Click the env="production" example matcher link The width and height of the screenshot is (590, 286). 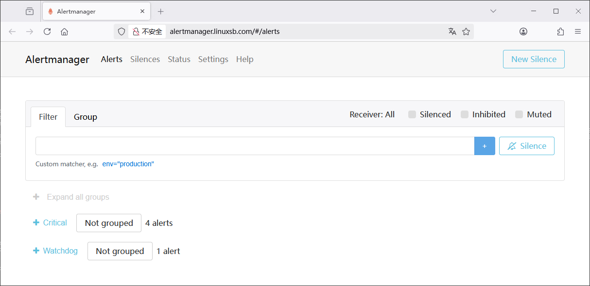(128, 164)
